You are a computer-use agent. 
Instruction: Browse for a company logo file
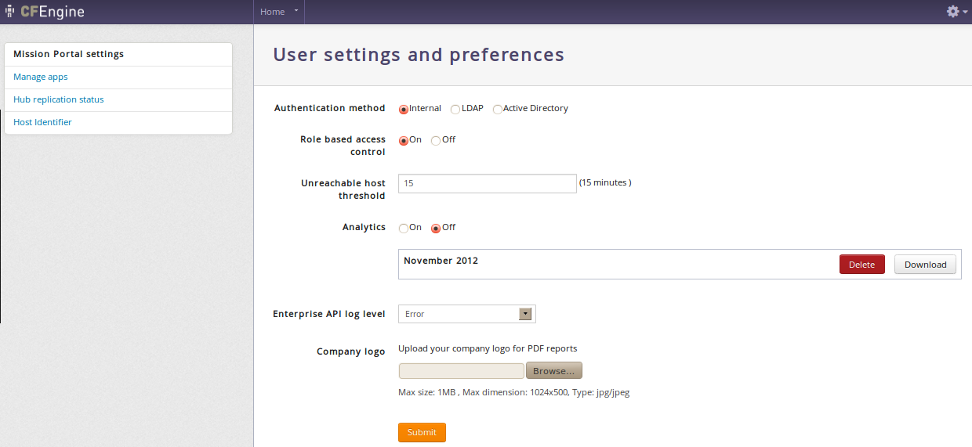coord(554,370)
